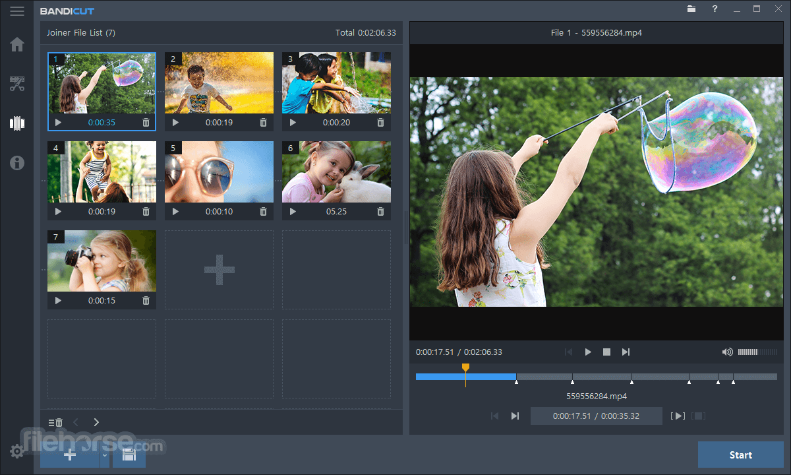The width and height of the screenshot is (791, 475).
Task: Add a file with the plus button
Action: (x=70, y=455)
